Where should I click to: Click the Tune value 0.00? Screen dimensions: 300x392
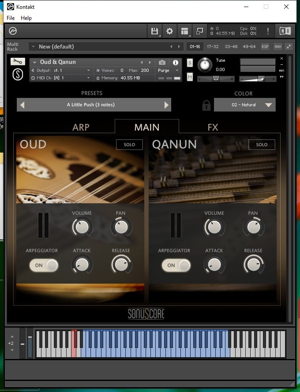pos(220,70)
